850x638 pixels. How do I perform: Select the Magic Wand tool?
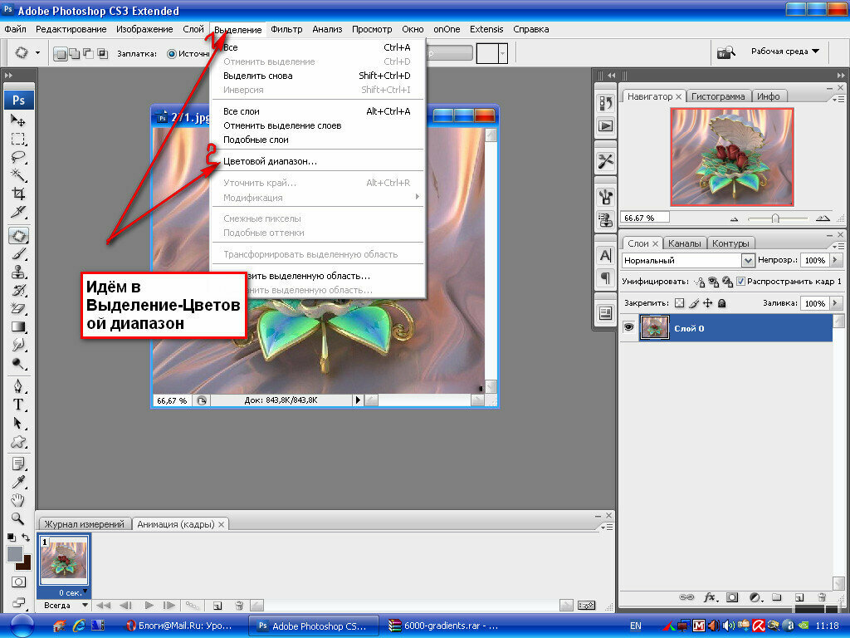(x=18, y=174)
